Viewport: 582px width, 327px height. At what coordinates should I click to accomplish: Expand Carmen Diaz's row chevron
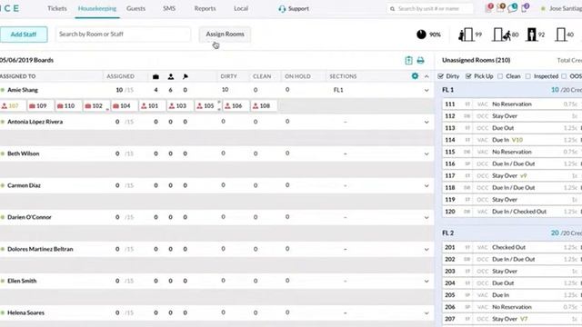pyautogui.click(x=426, y=185)
